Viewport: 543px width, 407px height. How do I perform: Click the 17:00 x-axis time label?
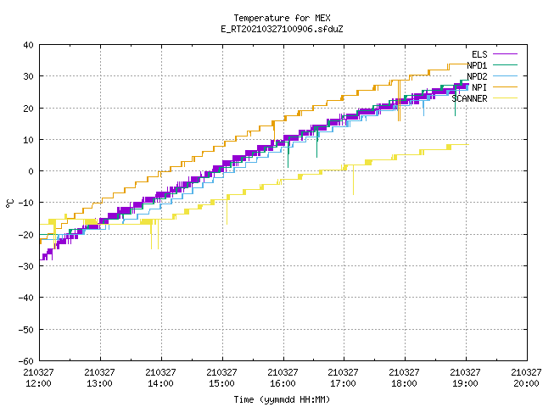pyautogui.click(x=343, y=383)
